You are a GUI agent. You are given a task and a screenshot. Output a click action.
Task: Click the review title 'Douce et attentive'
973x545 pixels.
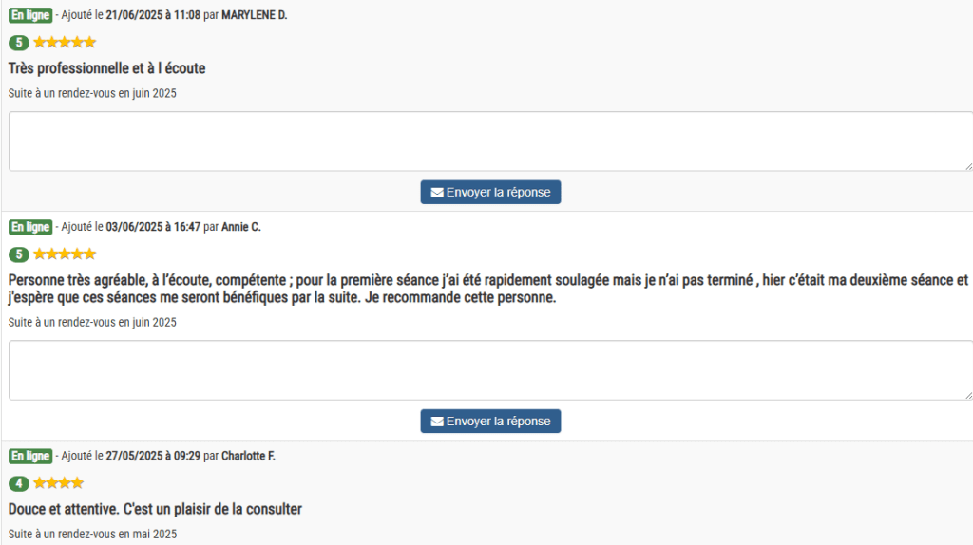[155, 510]
